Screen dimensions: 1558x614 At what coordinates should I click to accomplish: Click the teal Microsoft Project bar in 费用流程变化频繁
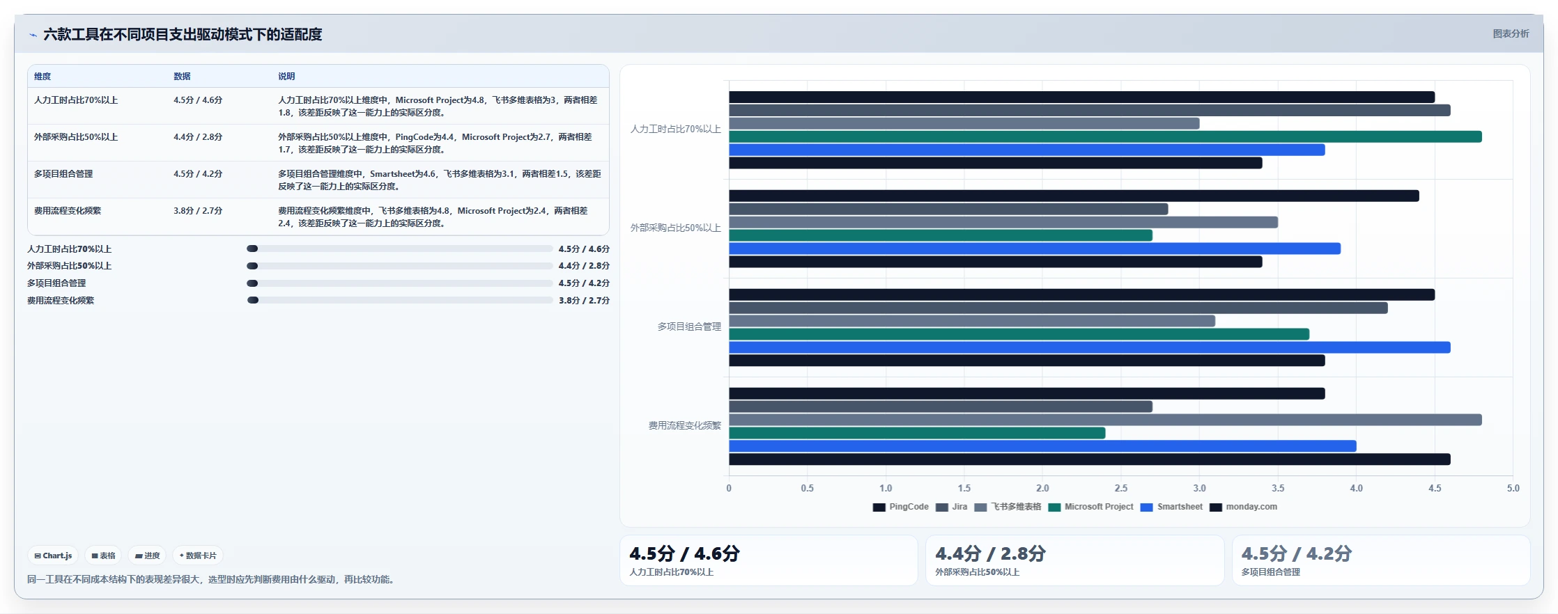[x=917, y=433]
